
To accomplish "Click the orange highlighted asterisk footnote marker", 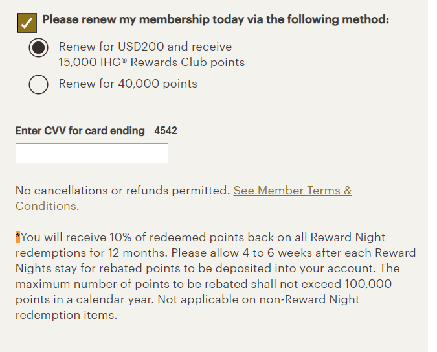I will [x=18, y=237].
